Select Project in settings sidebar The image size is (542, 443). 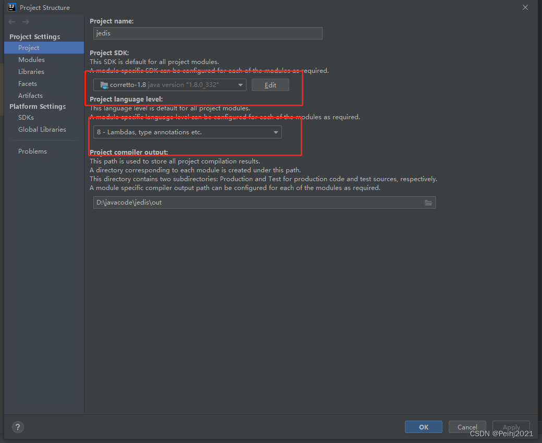(44, 48)
